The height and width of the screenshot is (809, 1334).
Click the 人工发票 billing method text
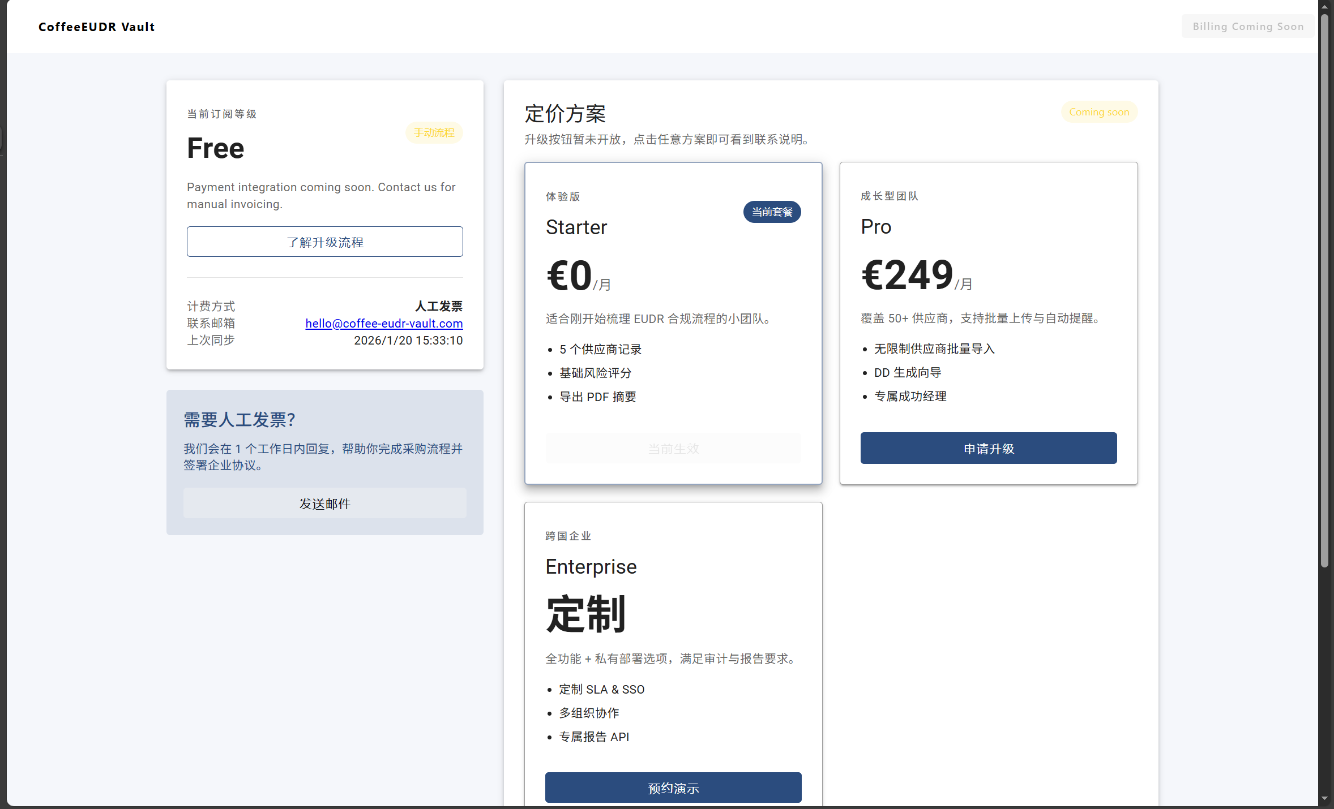click(x=439, y=306)
